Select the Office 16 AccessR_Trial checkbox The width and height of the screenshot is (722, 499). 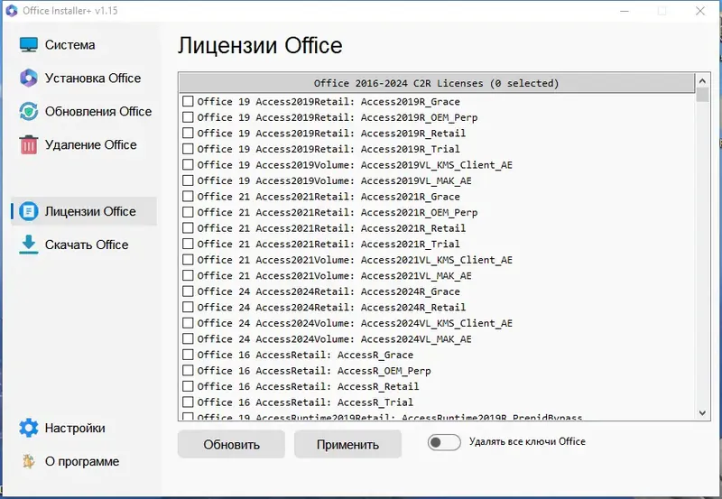[188, 402]
